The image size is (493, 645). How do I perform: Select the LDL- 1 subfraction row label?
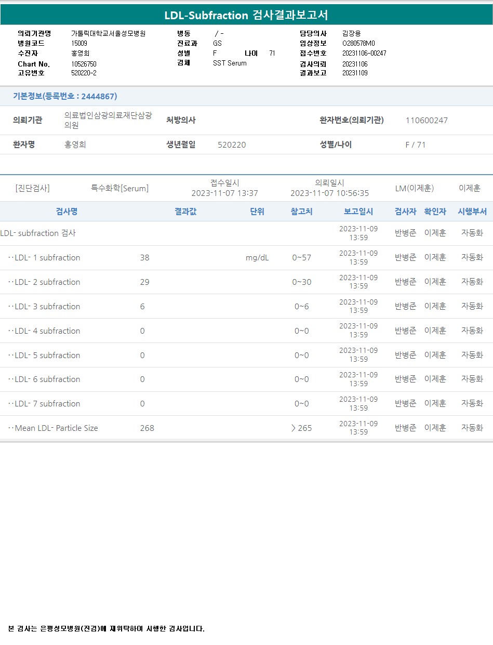[47, 258]
